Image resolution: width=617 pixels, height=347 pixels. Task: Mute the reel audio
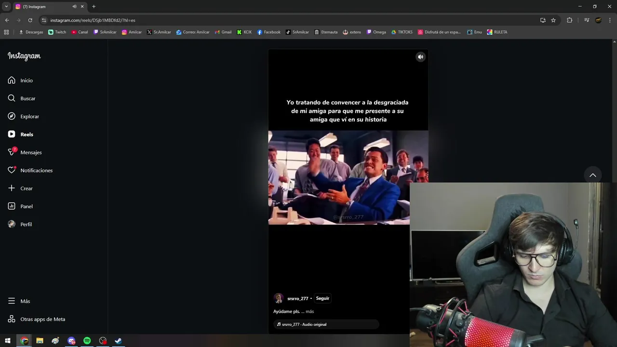click(x=420, y=57)
